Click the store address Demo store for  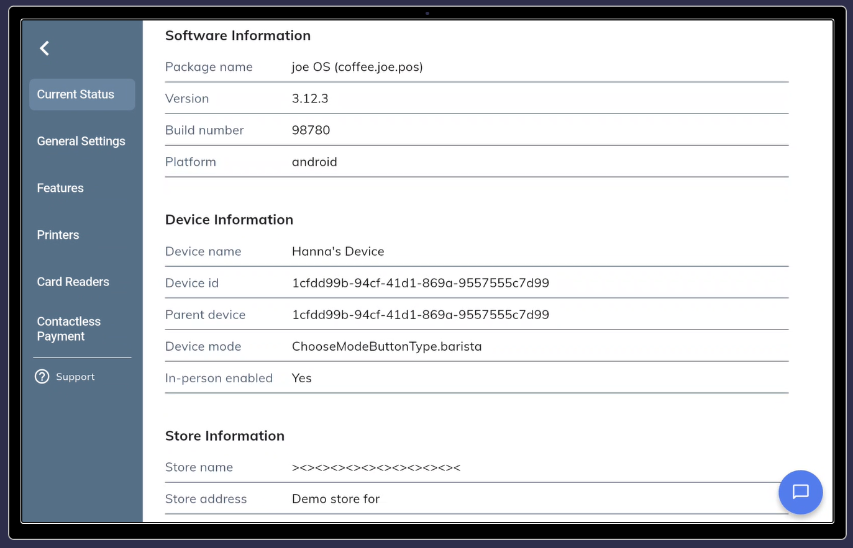pyautogui.click(x=335, y=499)
